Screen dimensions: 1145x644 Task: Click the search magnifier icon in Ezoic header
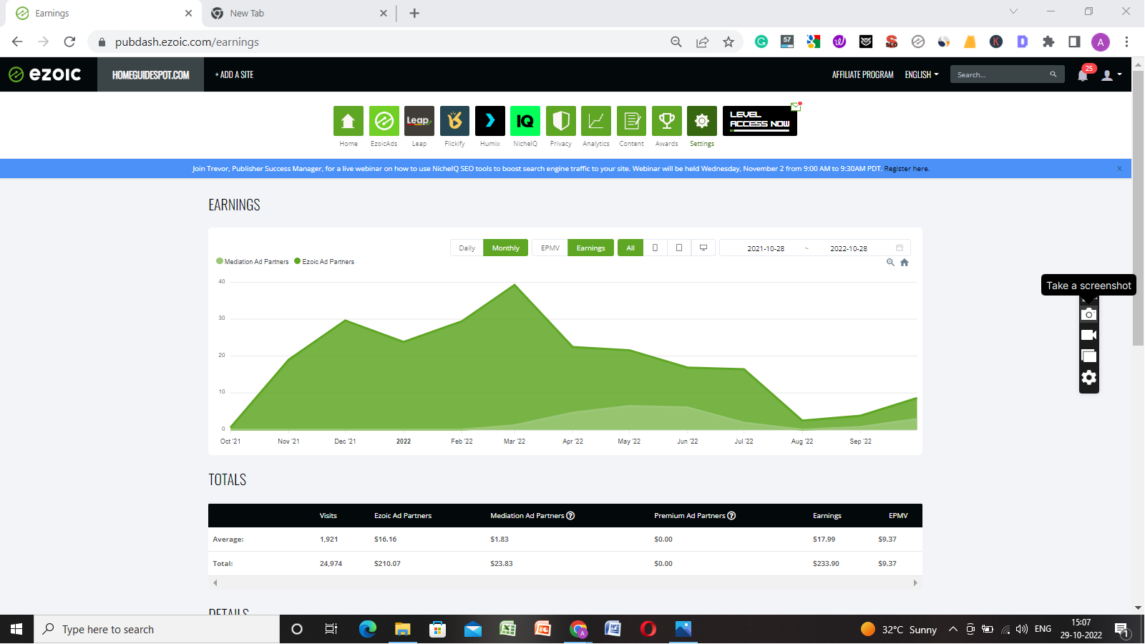1053,74
